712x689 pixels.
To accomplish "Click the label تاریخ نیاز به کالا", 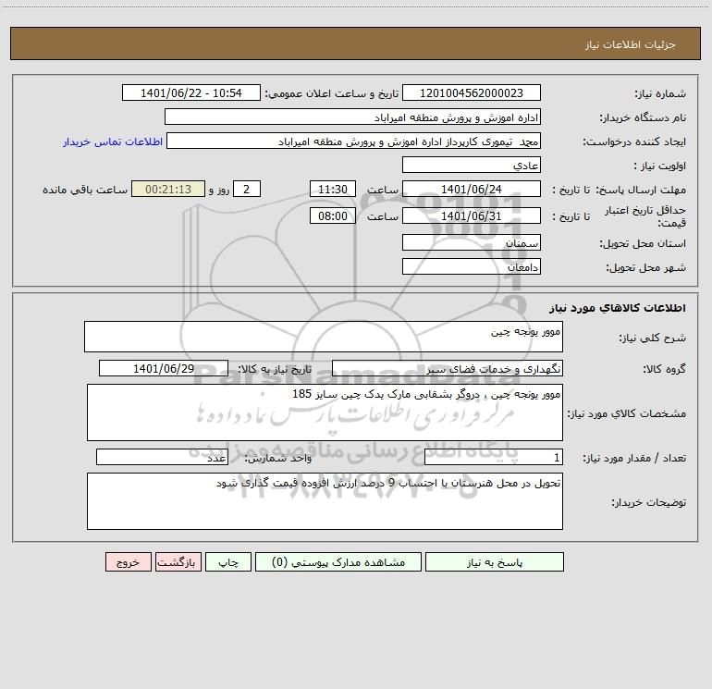I will tap(275, 369).
